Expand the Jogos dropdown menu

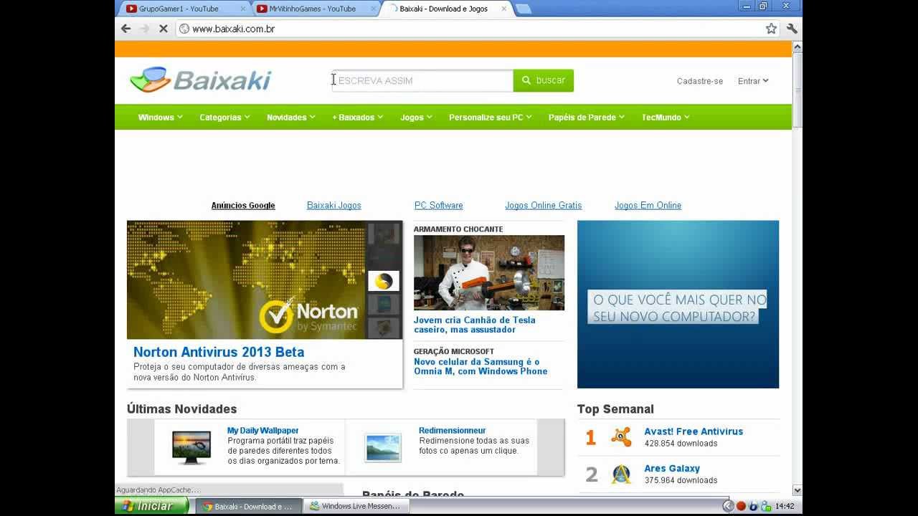416,117
